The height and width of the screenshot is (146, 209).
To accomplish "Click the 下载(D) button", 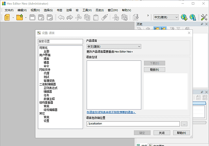I will point(154,63).
